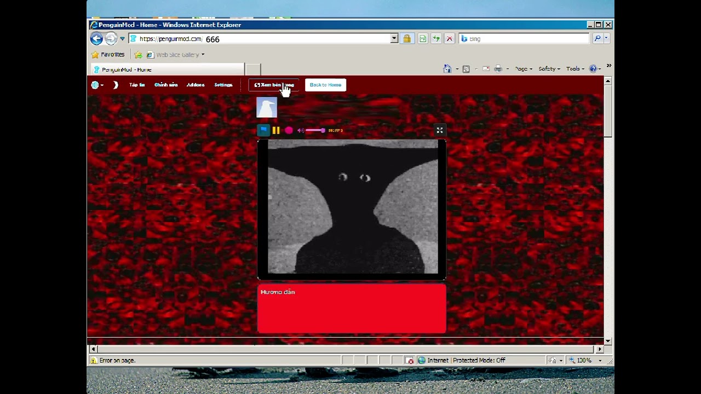
Task: Click the Print icon
Action: click(x=498, y=69)
